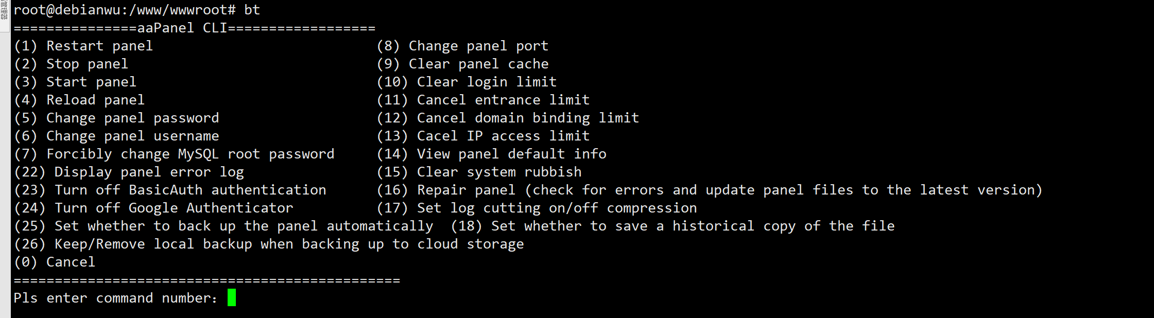
Task: Select (14) View panel default info
Action: (491, 154)
